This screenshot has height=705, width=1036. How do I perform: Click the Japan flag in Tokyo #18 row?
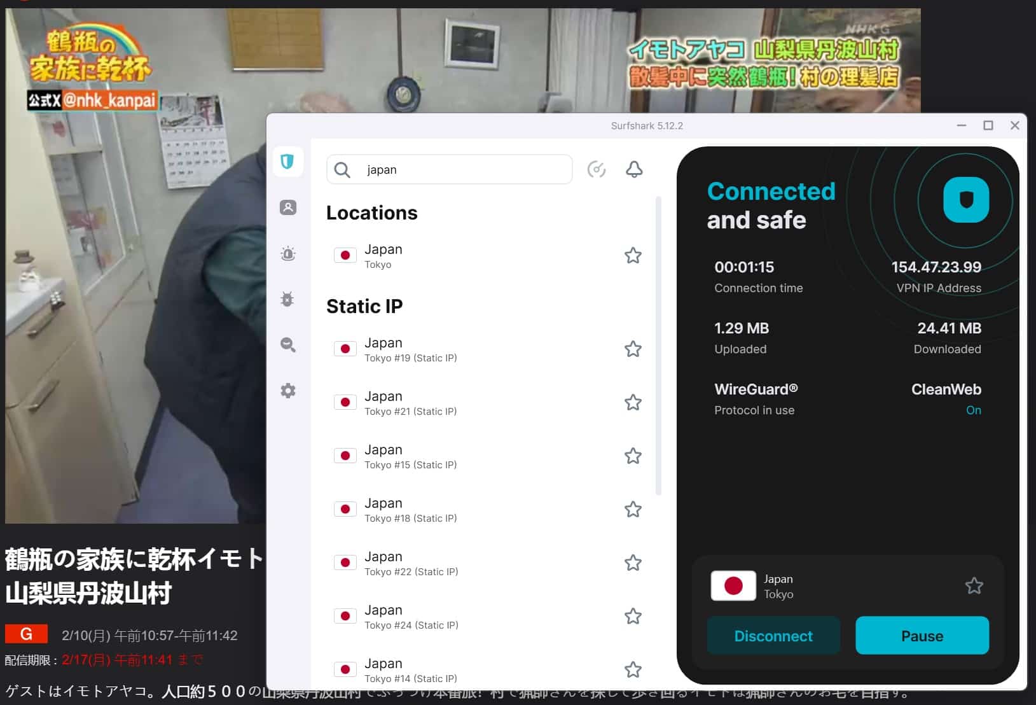pyautogui.click(x=345, y=510)
